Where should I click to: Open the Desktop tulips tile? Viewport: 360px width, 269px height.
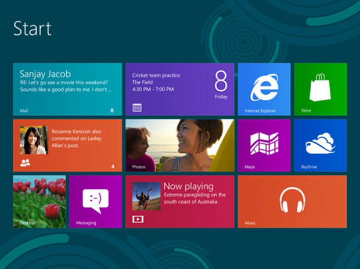coord(39,202)
